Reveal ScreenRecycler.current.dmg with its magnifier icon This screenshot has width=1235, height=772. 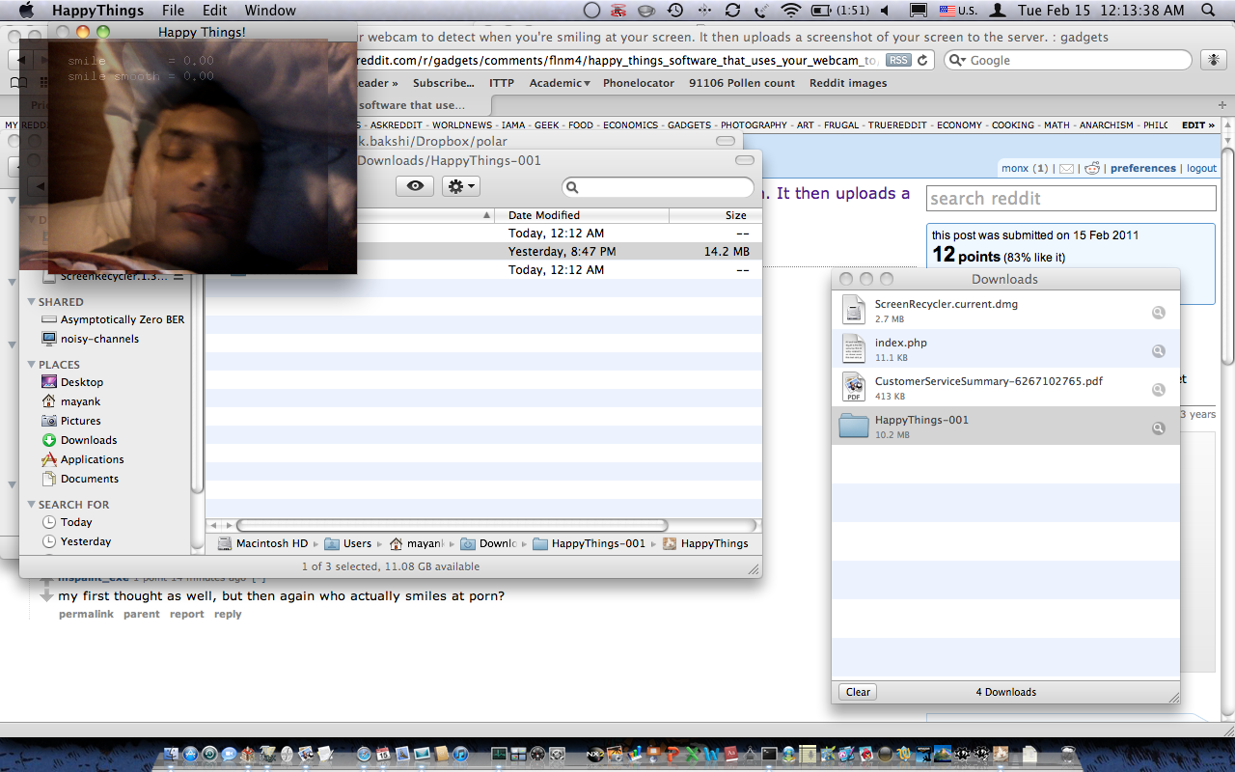1158,313
